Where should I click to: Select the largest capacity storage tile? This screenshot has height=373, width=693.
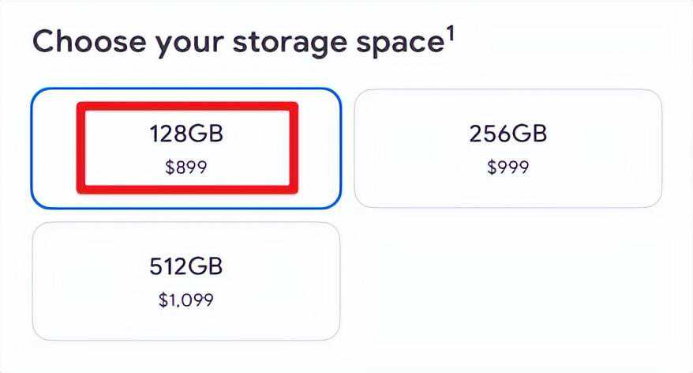tap(186, 281)
